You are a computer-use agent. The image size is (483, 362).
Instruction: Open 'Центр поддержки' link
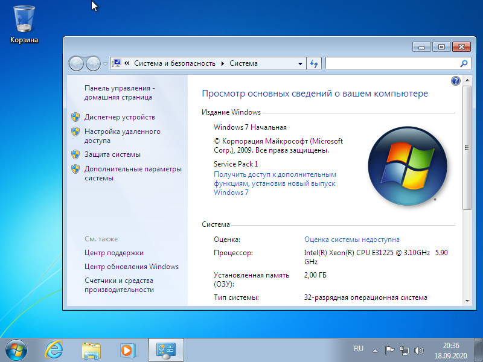pyautogui.click(x=114, y=253)
